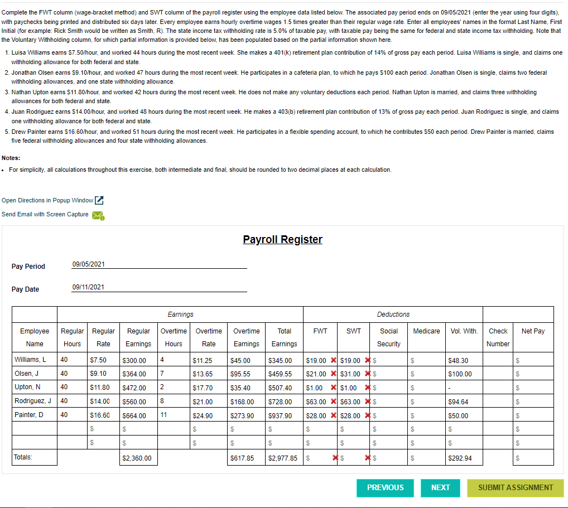Click the red X in the Totals FWT cell
The image size is (568, 508).
pos(335,457)
